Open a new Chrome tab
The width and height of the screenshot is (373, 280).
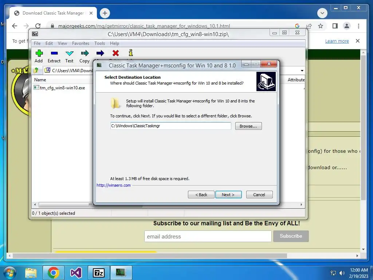pos(105,13)
